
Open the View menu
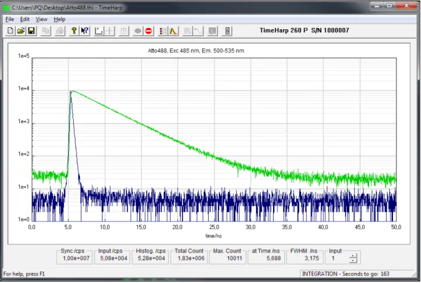[42, 19]
